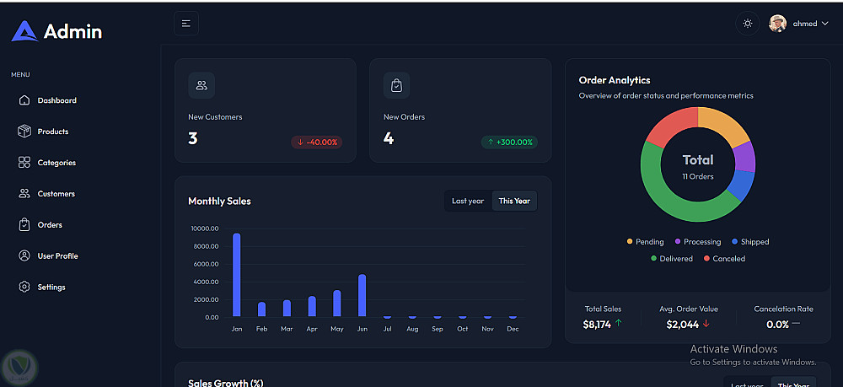Click the Sales Growth (%) heading

(x=226, y=383)
